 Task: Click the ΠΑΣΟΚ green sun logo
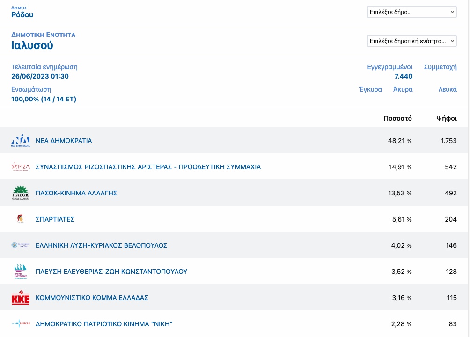(21, 193)
